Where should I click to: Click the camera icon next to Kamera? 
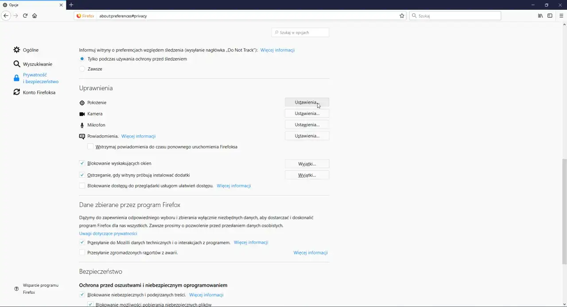click(82, 114)
